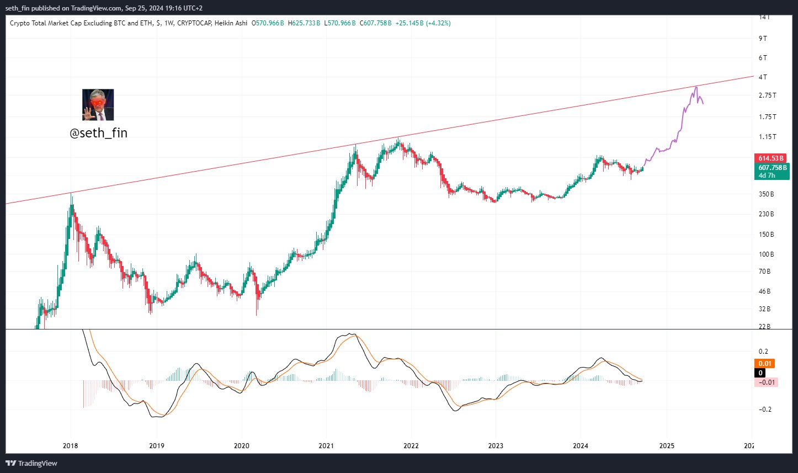Click the change value +25.145B (+4.32%)
This screenshot has height=473, width=798.
click(423, 23)
